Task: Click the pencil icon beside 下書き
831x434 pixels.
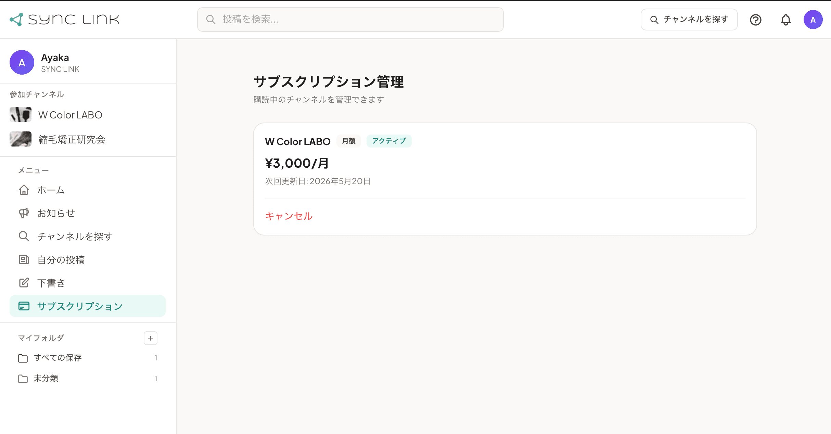Action: click(x=24, y=282)
